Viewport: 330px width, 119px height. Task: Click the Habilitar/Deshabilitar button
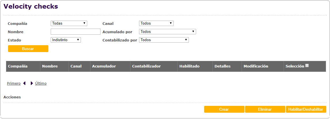pos(306,110)
